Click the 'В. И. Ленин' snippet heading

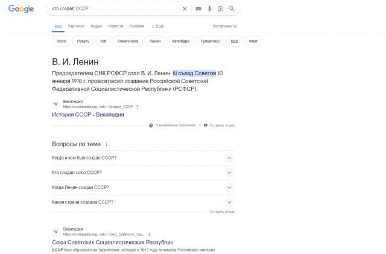[x=75, y=61]
